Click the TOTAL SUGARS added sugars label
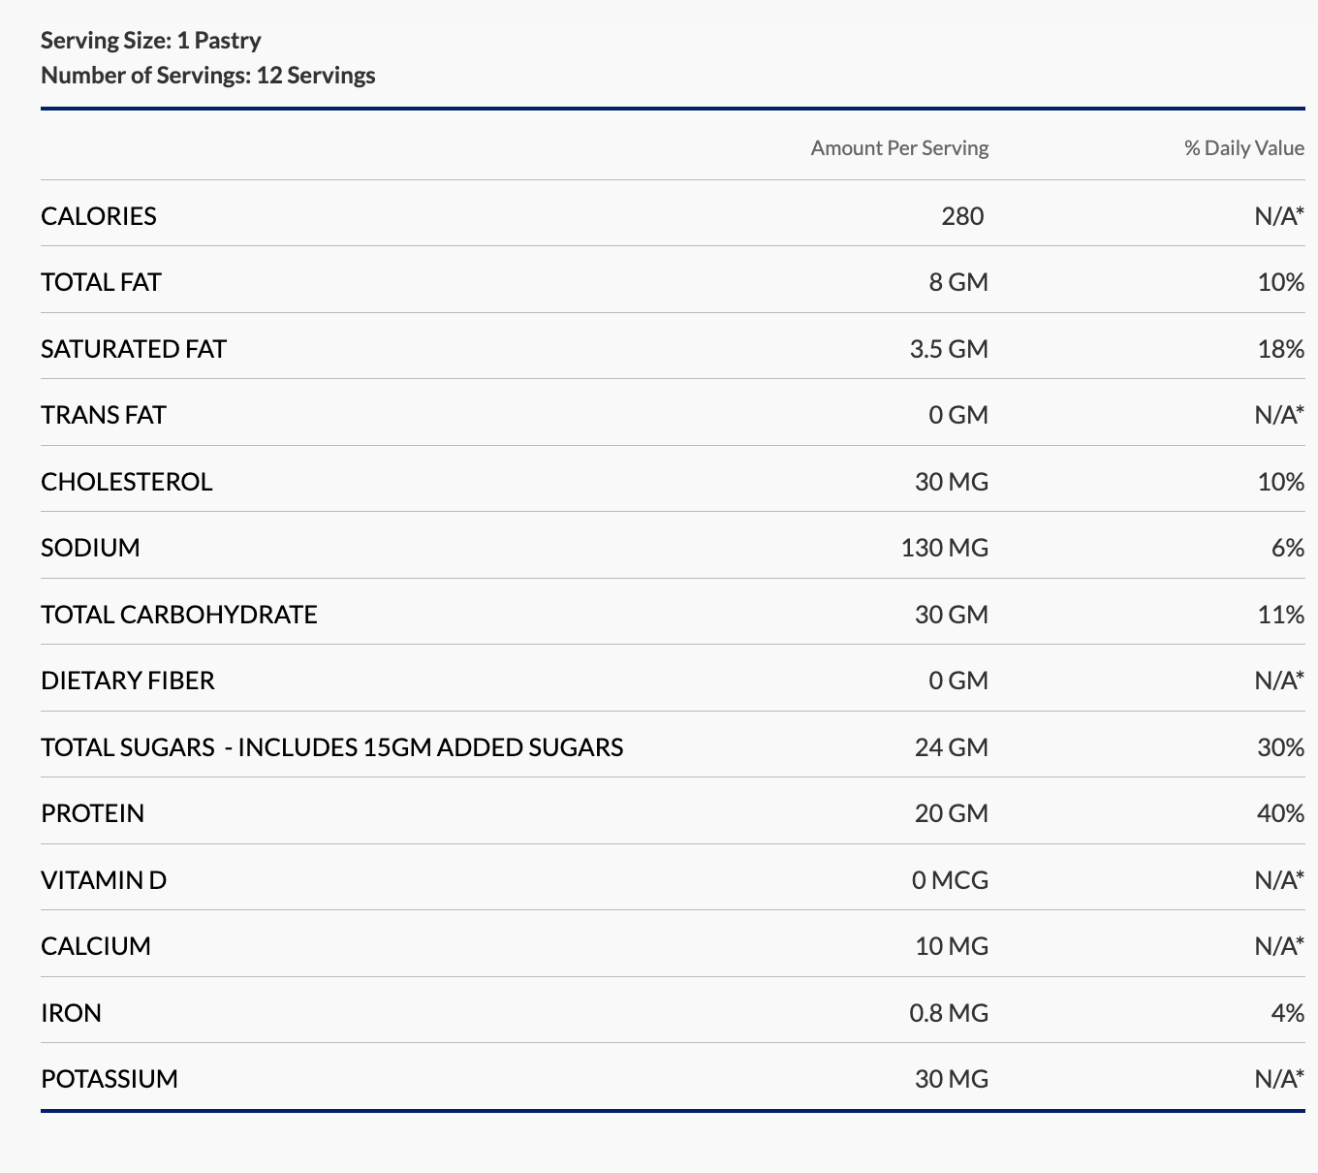Viewport: 1318px width, 1173px height. point(331,747)
